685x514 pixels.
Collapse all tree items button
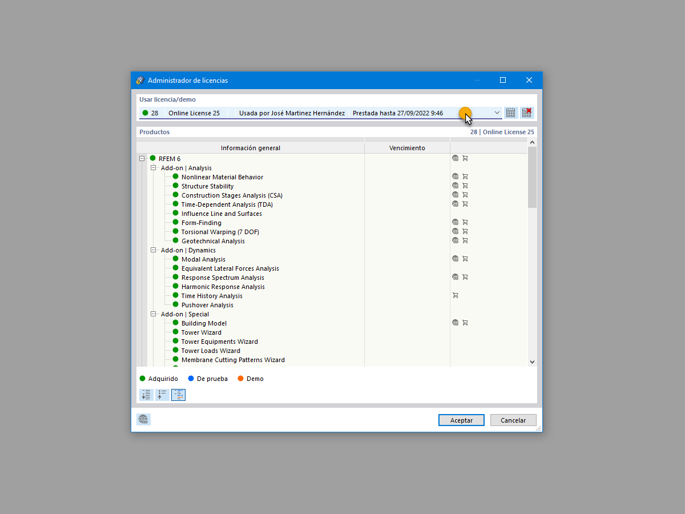click(x=162, y=395)
